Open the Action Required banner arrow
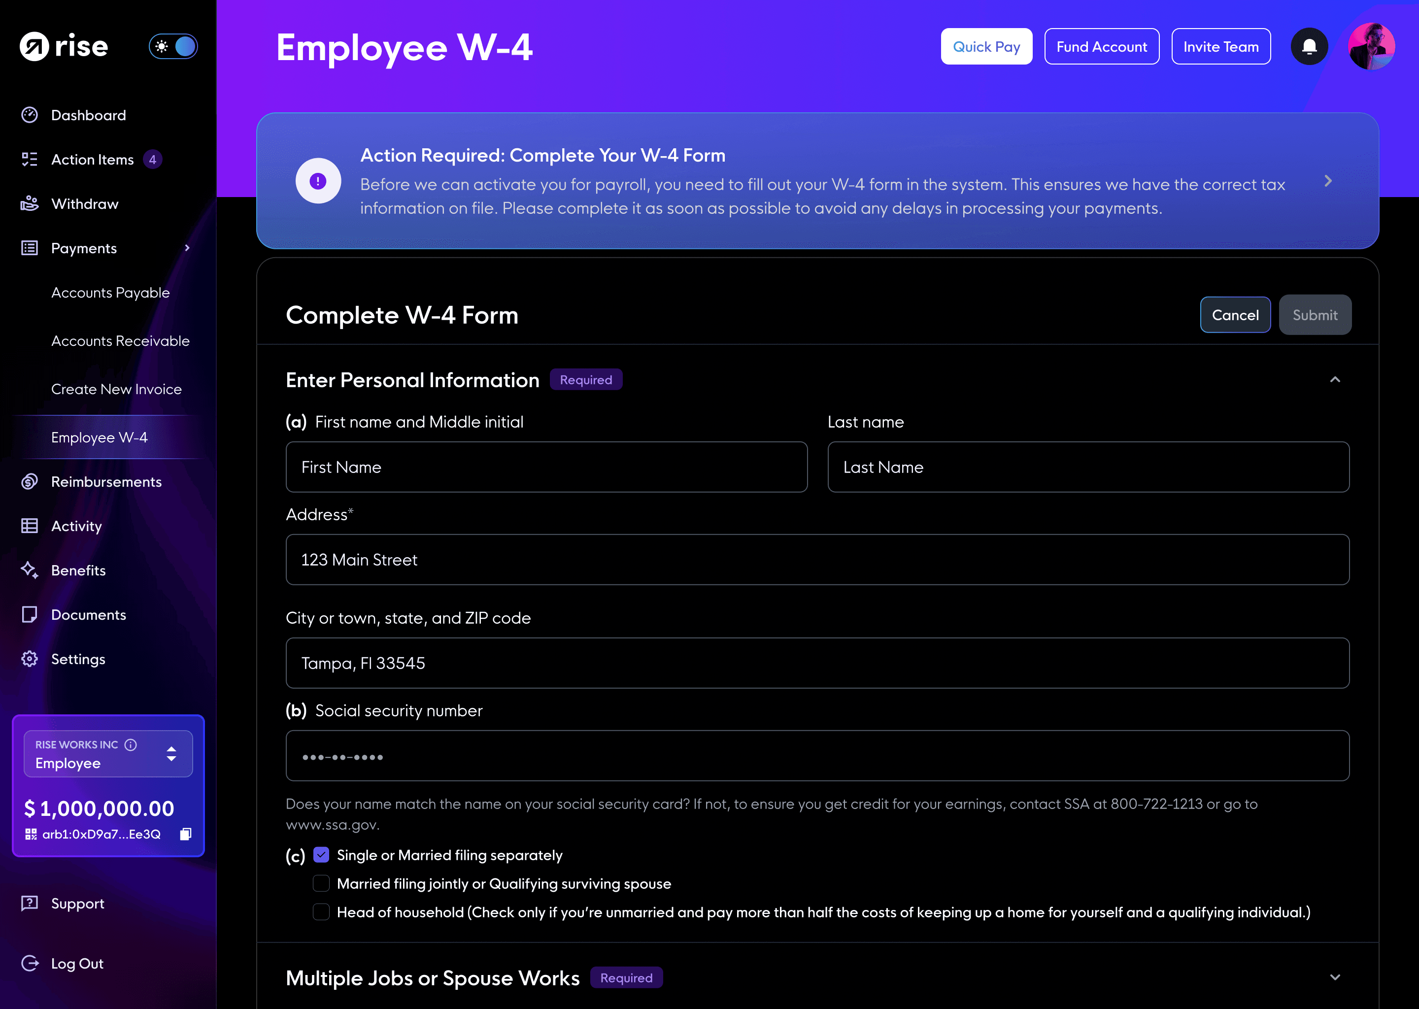 [1328, 181]
